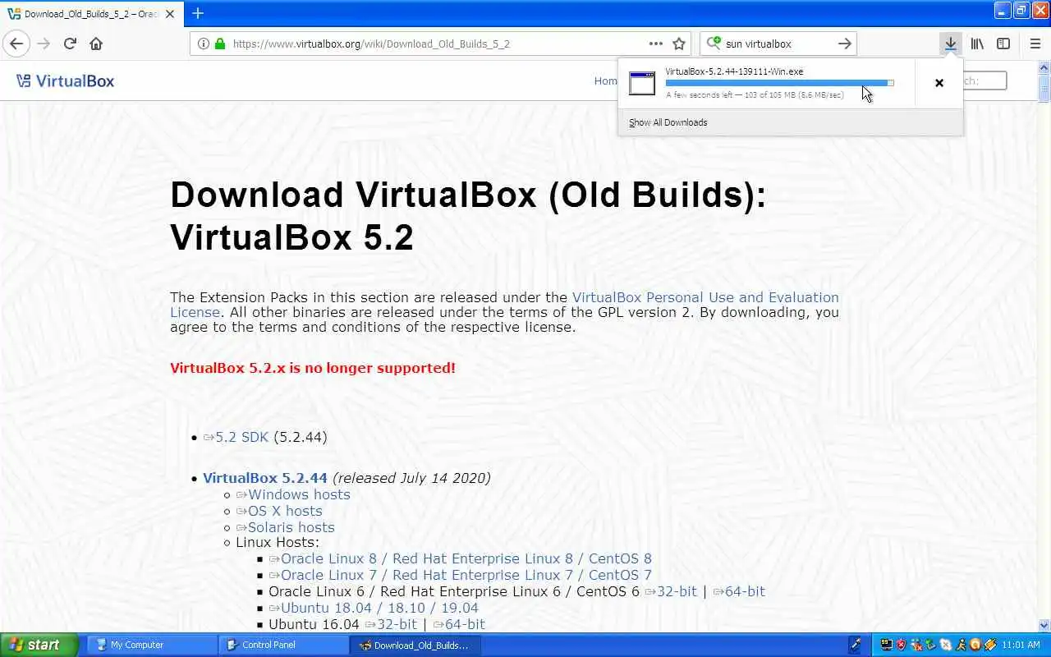Cancel the VirtualBox exe download
This screenshot has height=657, width=1051.
[x=939, y=83]
